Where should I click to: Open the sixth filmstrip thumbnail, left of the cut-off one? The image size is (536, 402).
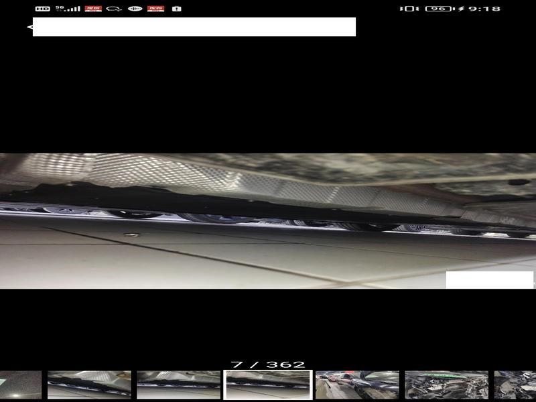446,385
